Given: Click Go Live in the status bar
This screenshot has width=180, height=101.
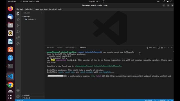Looking at the screenshot, I should click(x=148, y=100).
